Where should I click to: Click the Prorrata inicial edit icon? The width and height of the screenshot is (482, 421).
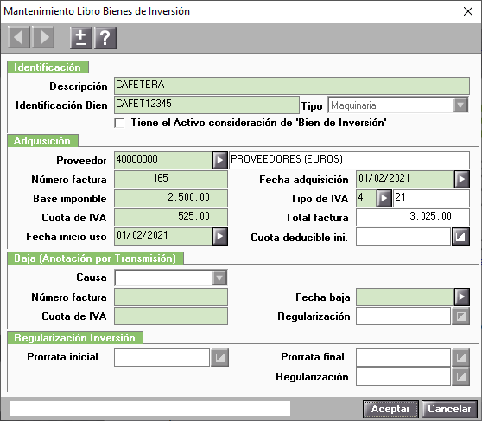coord(219,357)
